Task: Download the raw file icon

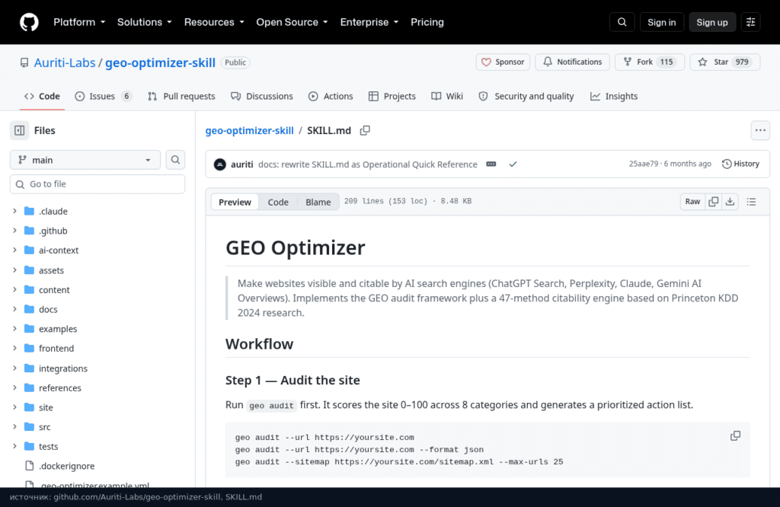Action: (730, 201)
